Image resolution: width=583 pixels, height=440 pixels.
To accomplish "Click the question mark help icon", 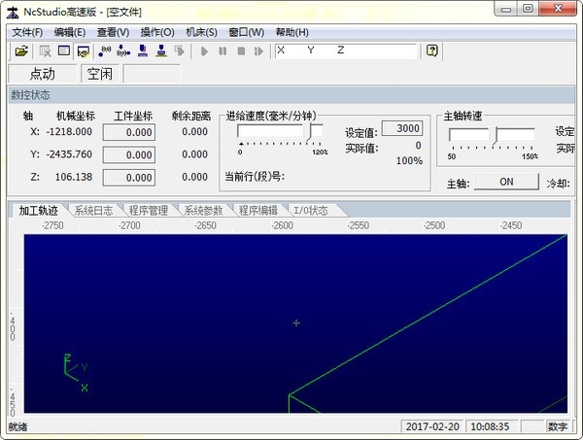I will tap(431, 51).
